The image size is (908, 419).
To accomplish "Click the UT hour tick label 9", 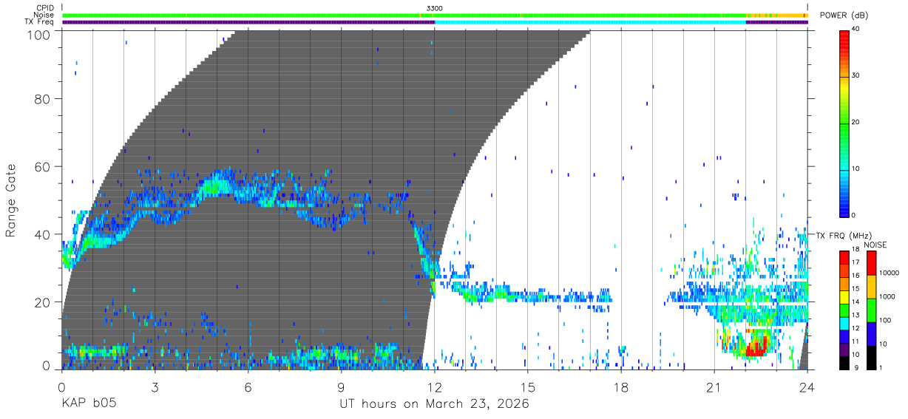I will 342,386.
